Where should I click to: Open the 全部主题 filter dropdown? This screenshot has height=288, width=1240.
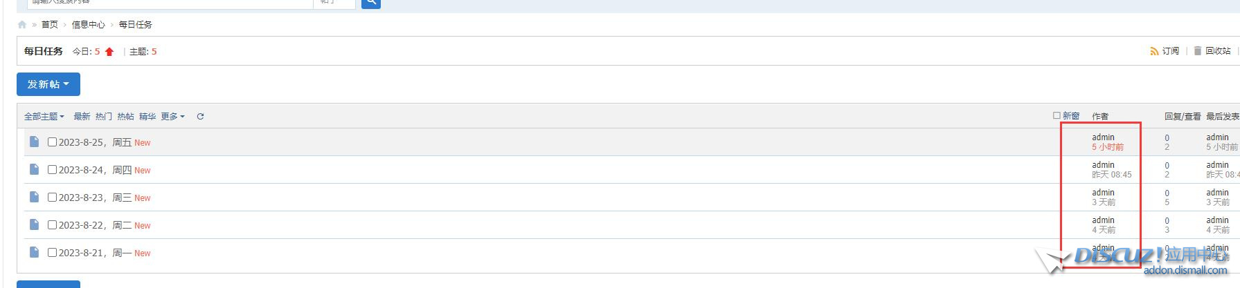(x=44, y=117)
